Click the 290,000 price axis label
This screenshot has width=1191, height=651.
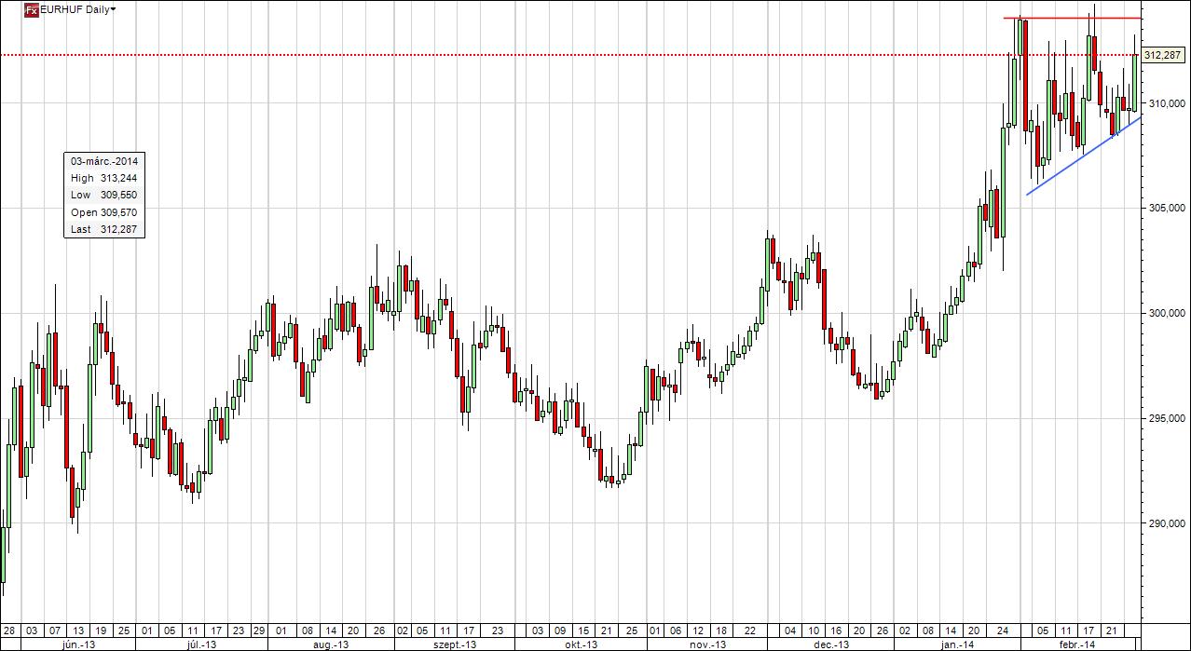tap(1165, 524)
